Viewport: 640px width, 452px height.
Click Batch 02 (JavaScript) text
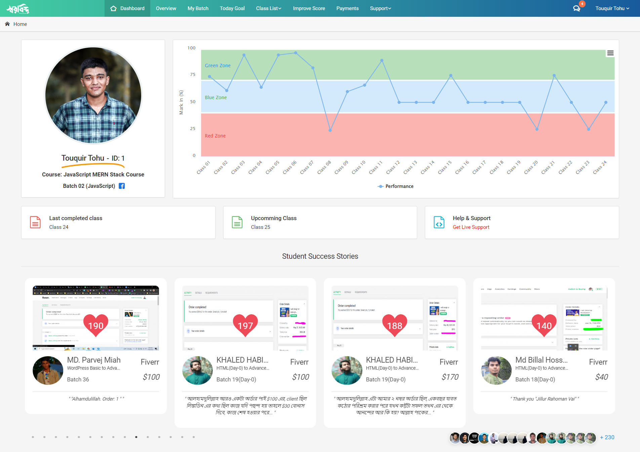(89, 186)
